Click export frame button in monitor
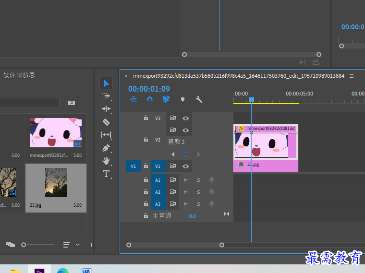This screenshot has height=273, width=365. pos(316,62)
